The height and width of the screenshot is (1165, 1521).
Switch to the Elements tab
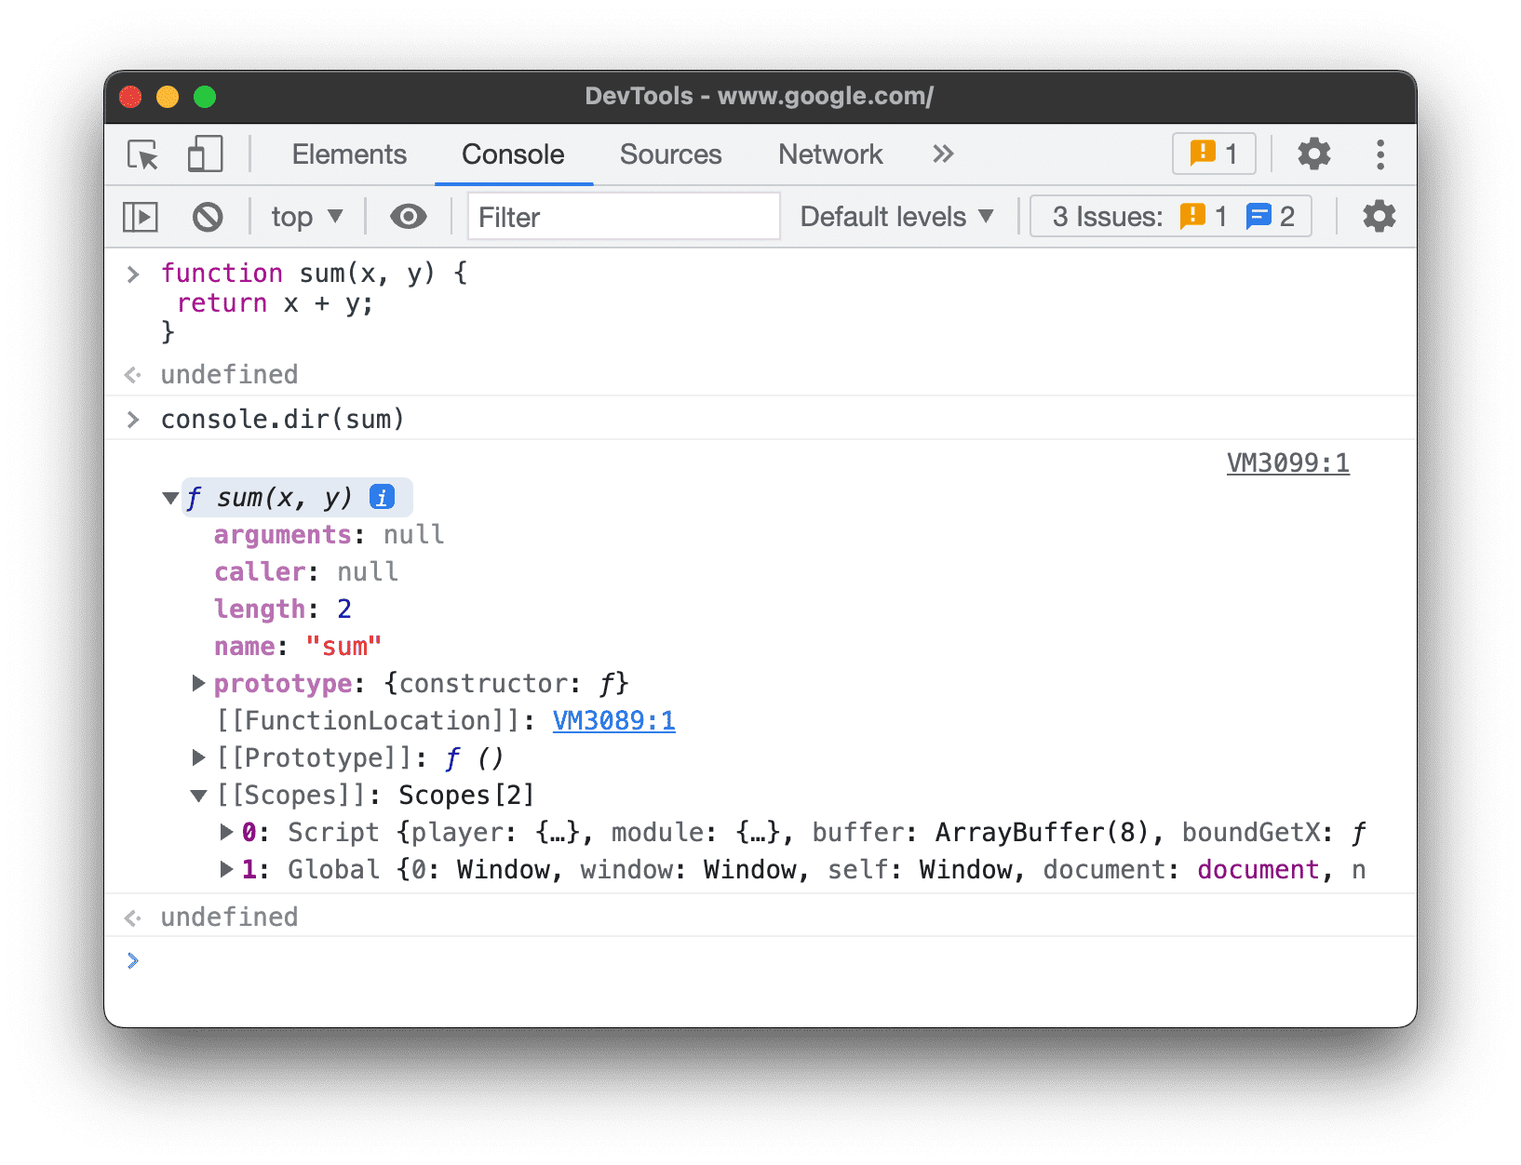(349, 154)
